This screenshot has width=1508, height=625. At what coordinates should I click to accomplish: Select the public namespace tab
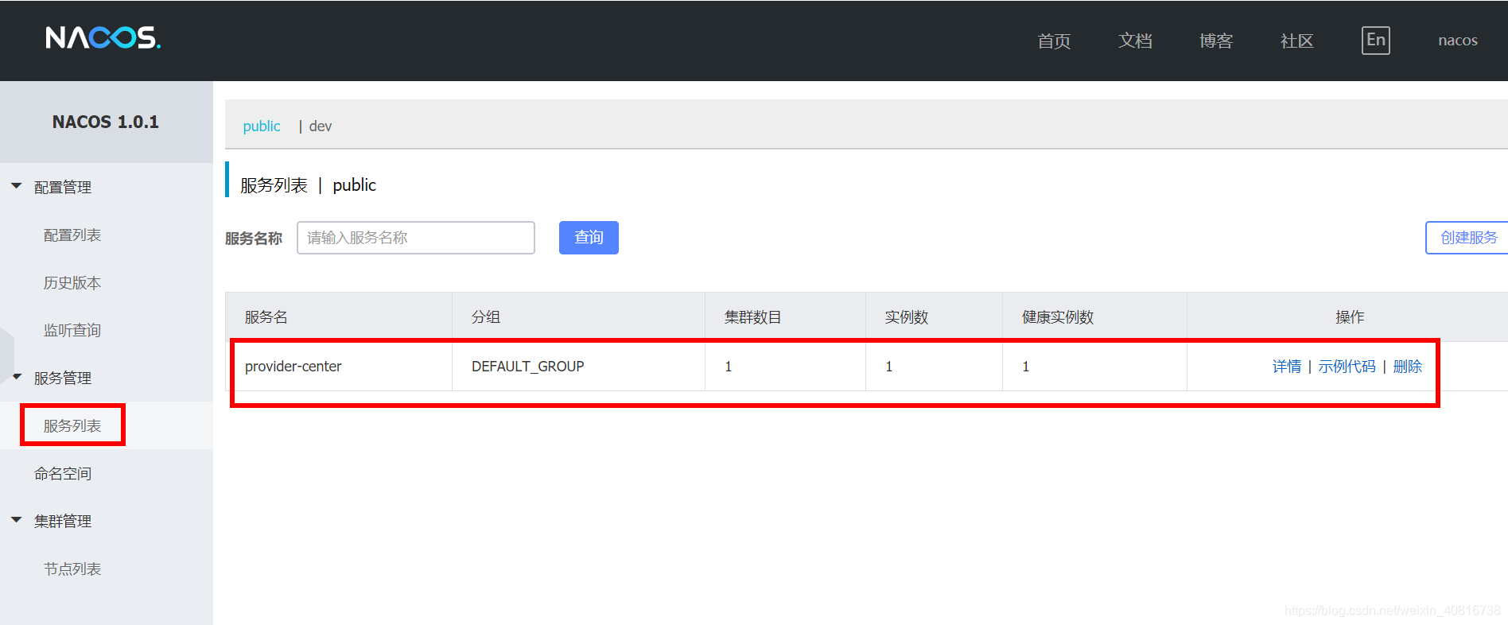pos(262,126)
